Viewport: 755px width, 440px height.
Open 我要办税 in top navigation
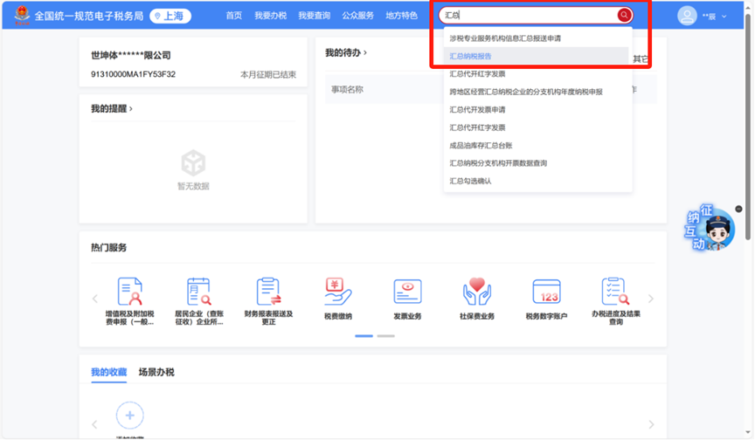(270, 16)
